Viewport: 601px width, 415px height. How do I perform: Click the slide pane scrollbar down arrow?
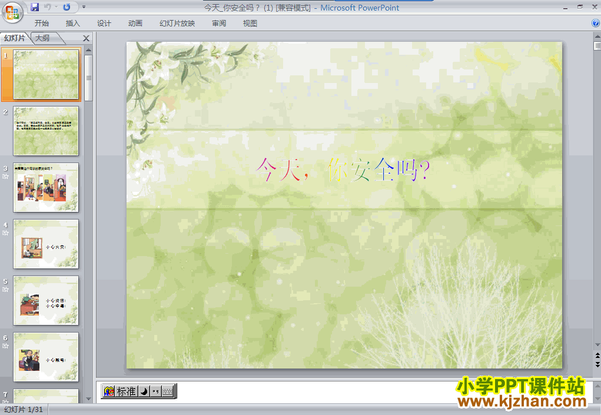[89, 399]
